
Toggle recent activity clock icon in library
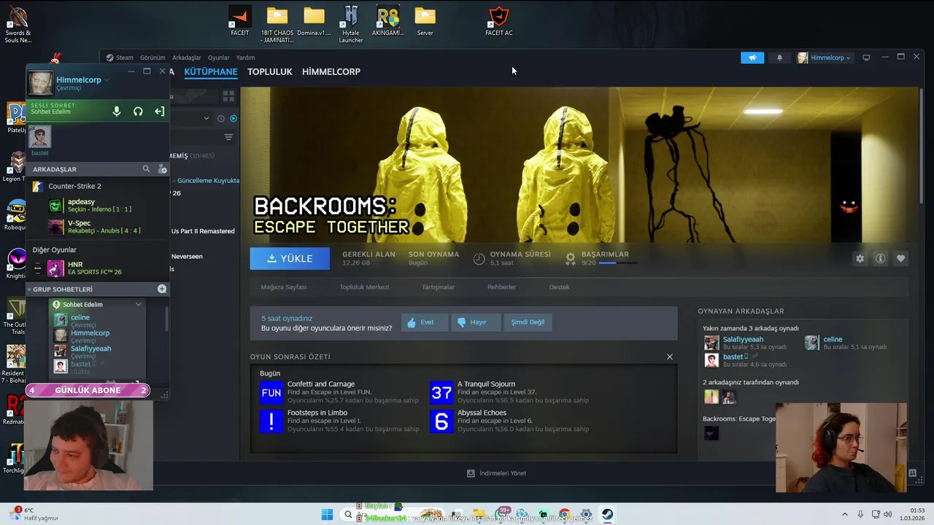(220, 118)
